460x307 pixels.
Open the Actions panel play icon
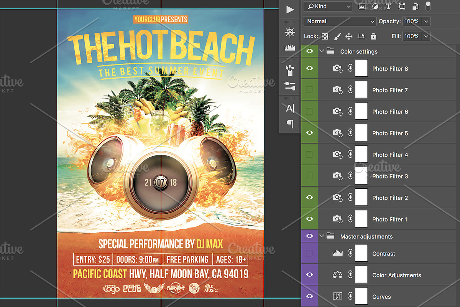click(x=290, y=10)
